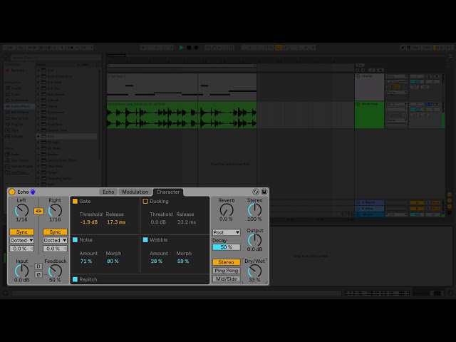Click the D clip dry button in Echo
This screenshot has width=456, height=342.
(38, 266)
